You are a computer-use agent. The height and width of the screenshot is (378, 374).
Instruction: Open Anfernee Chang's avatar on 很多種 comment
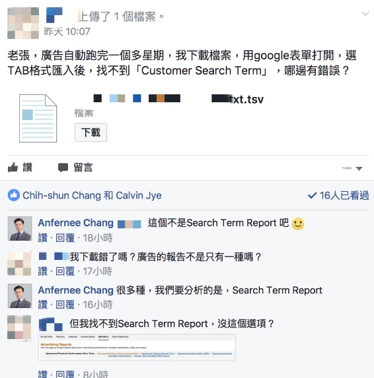point(20,296)
